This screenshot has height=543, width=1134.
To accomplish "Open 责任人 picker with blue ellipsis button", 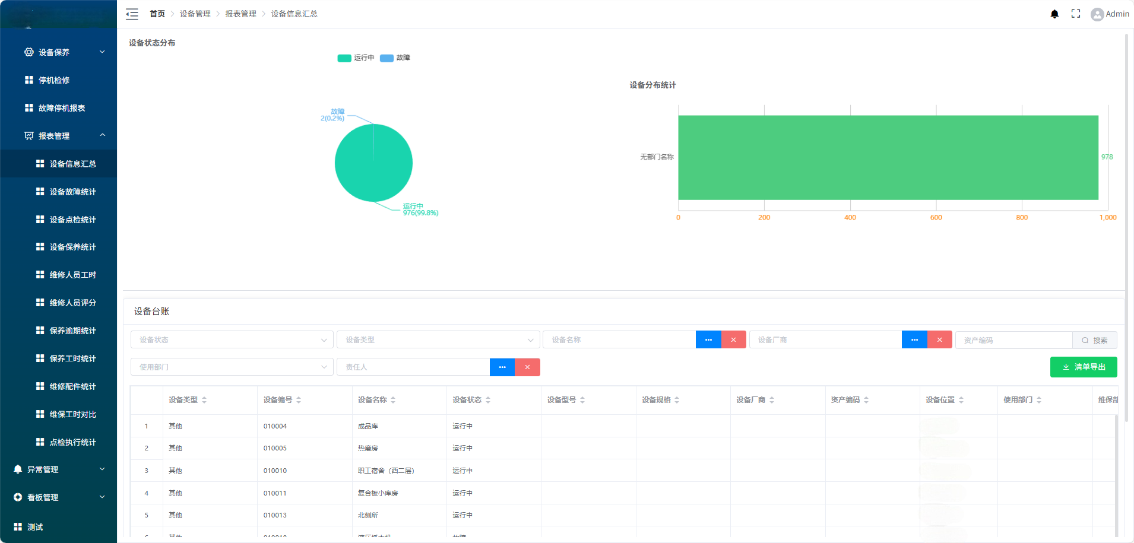I will (502, 367).
